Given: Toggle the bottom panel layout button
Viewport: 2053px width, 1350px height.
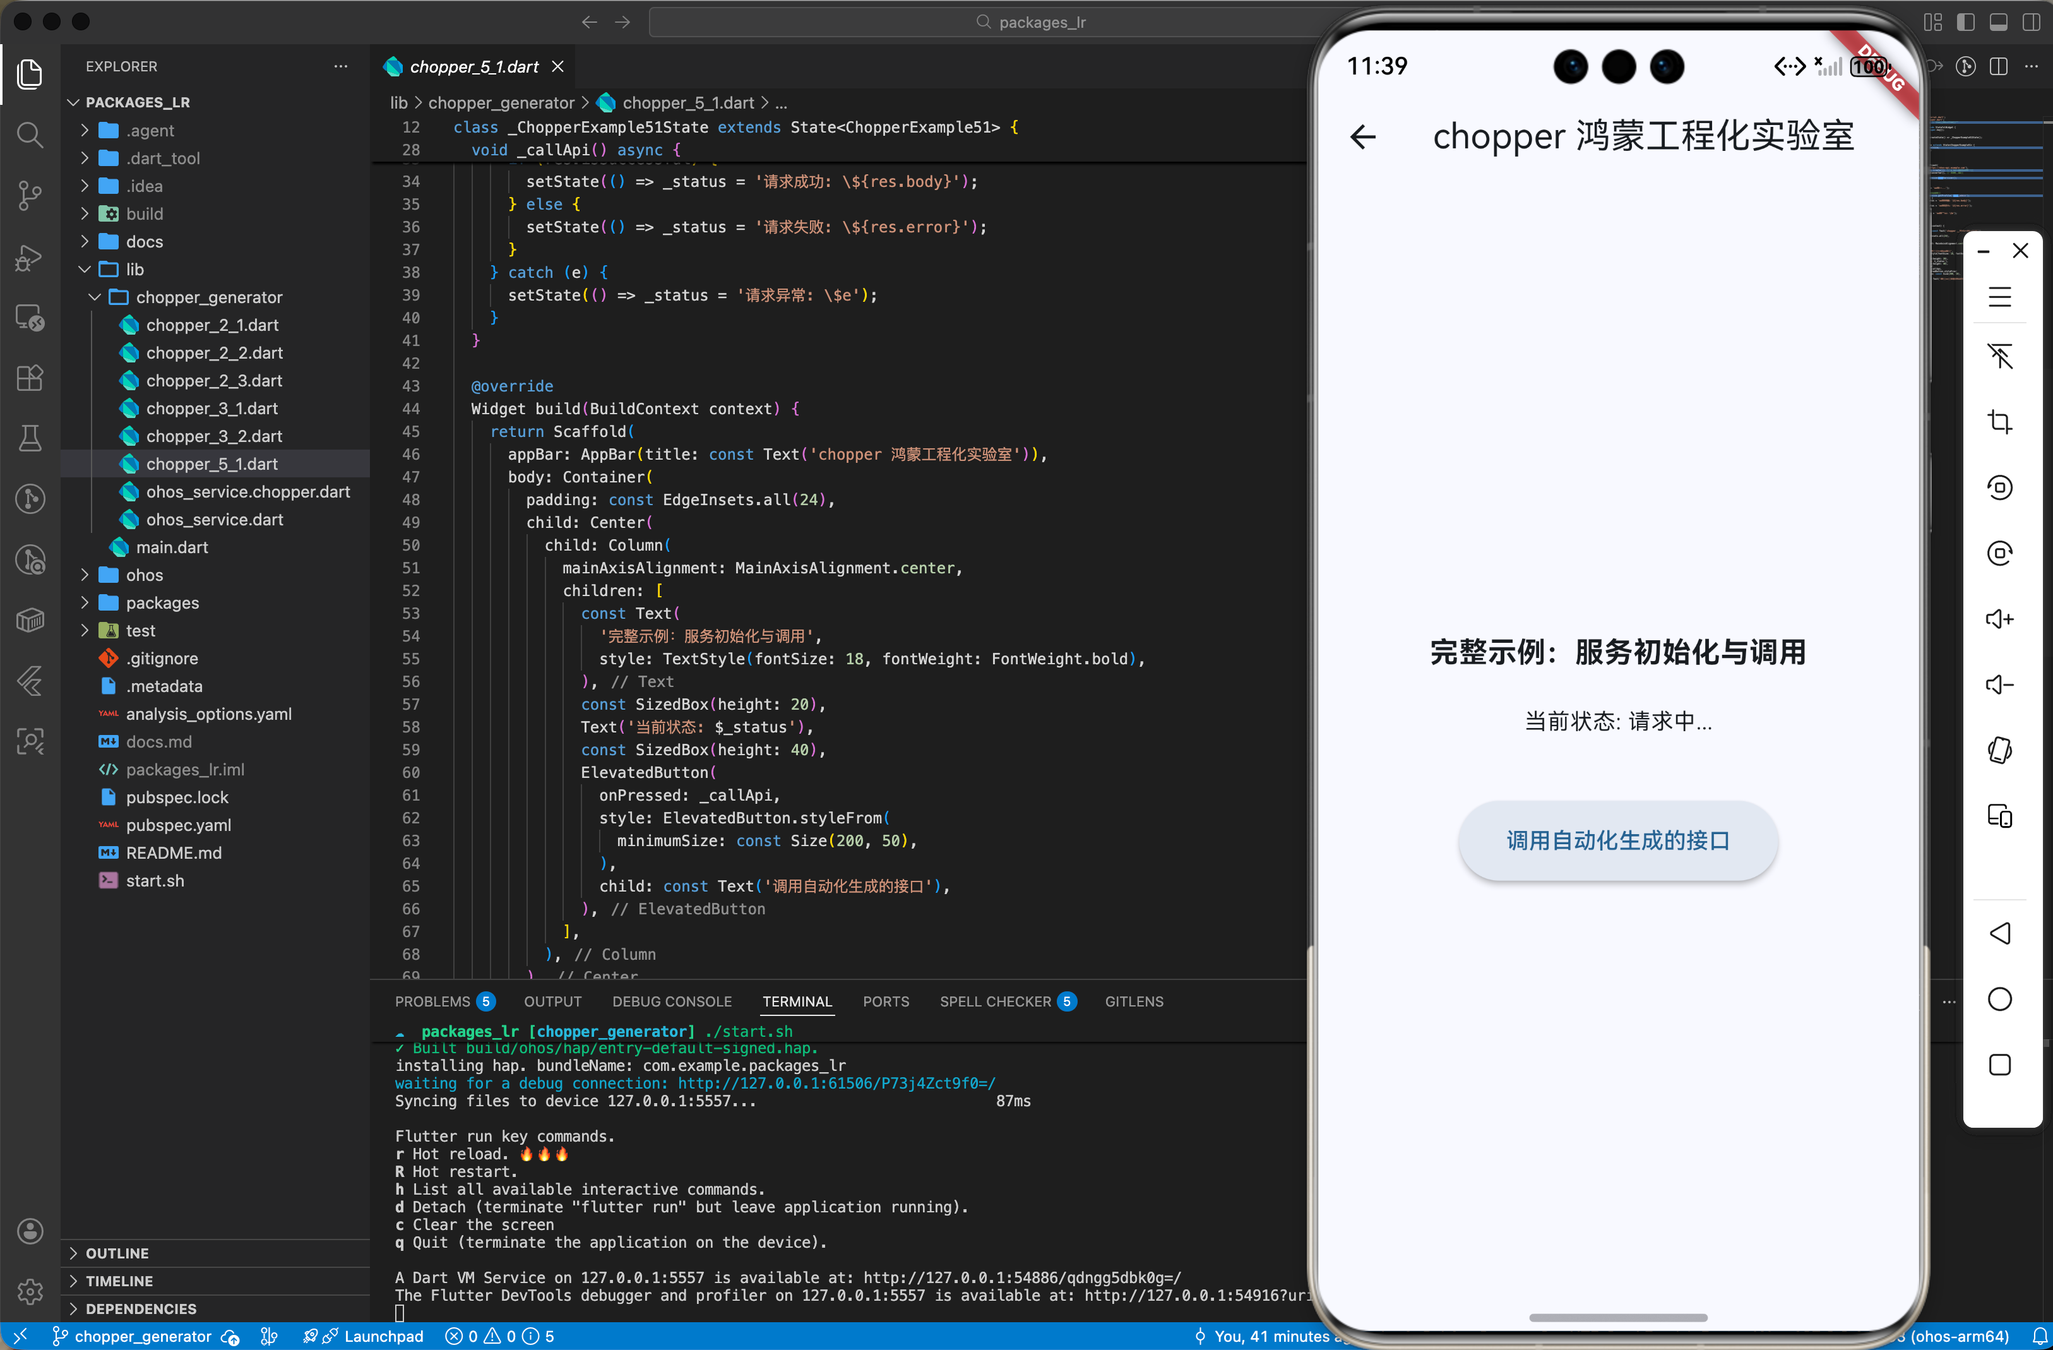Looking at the screenshot, I should click(x=1999, y=23).
